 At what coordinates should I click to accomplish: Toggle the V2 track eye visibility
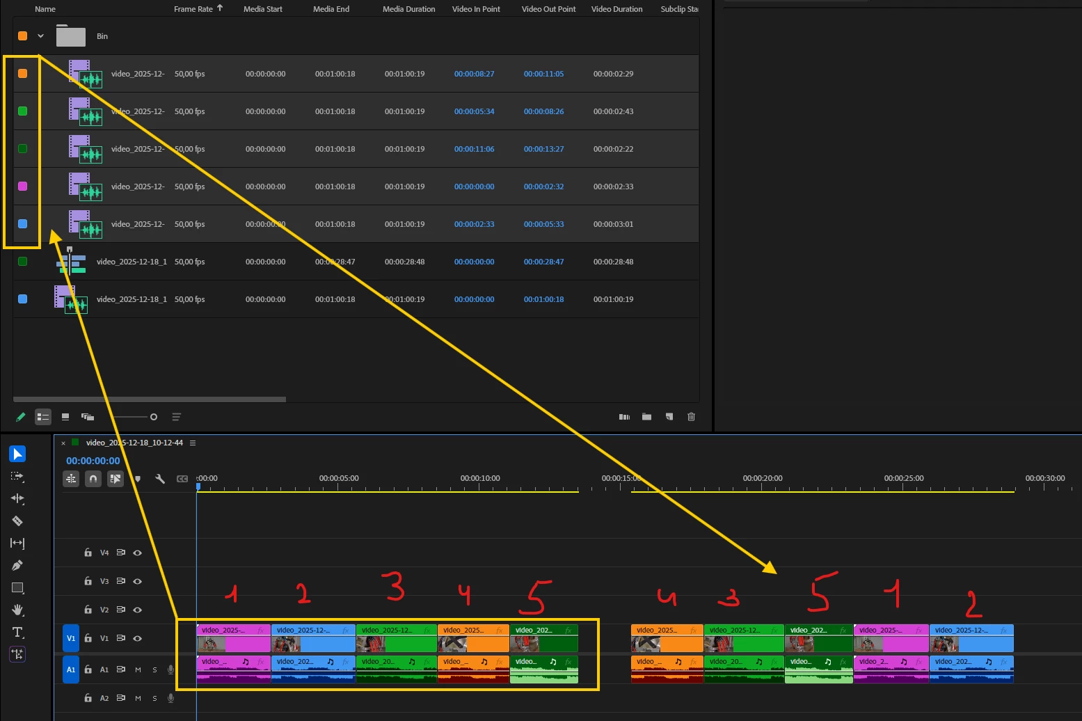pyautogui.click(x=138, y=610)
